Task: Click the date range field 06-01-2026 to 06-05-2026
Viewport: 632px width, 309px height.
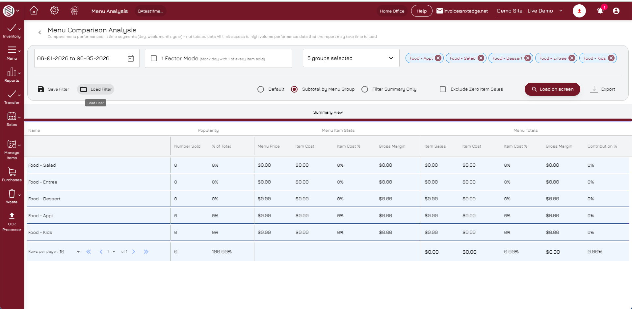Action: (87, 58)
